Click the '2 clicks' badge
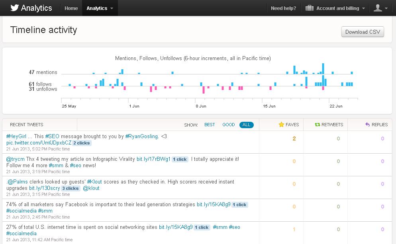 coord(82,143)
